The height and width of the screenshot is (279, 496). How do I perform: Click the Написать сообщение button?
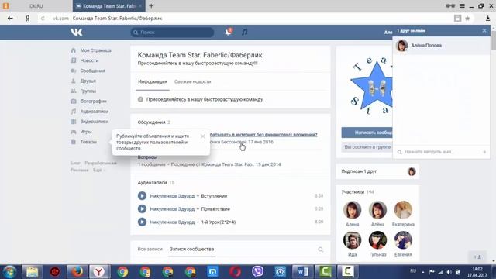click(367, 133)
